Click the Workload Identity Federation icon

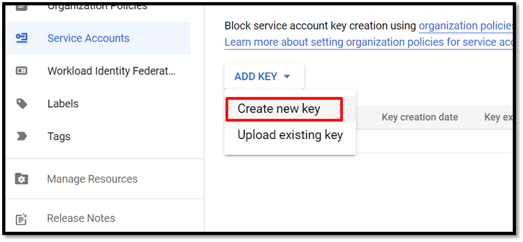(x=22, y=71)
